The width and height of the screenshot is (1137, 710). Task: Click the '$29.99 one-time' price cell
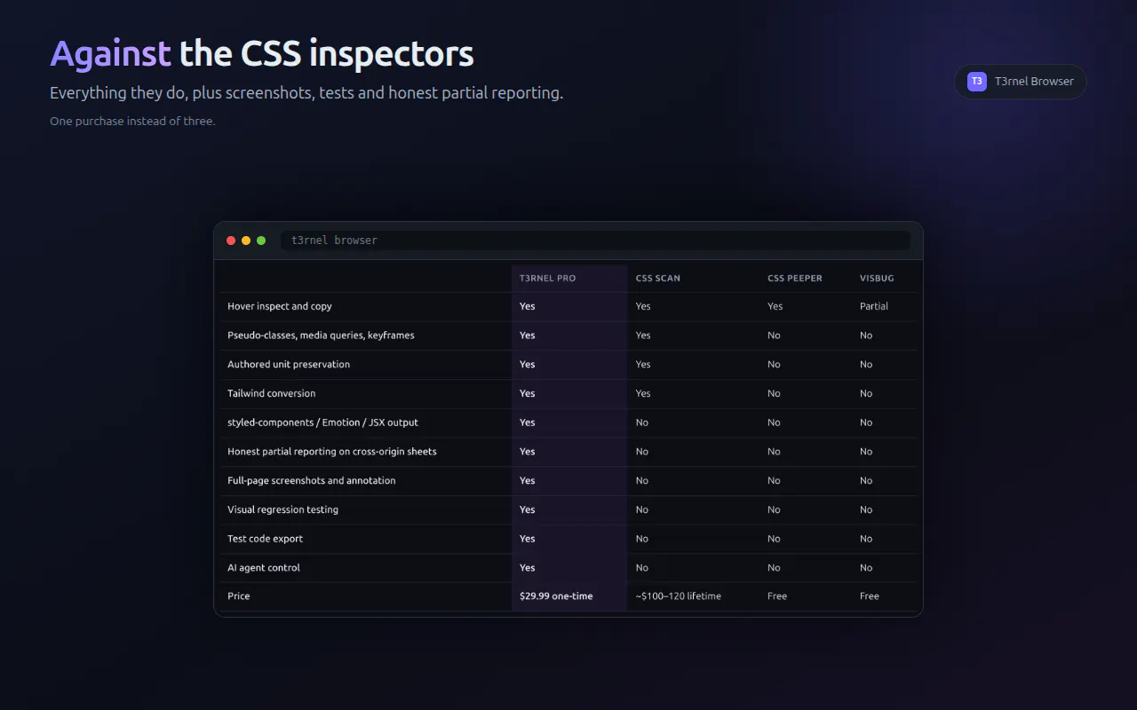tap(556, 596)
